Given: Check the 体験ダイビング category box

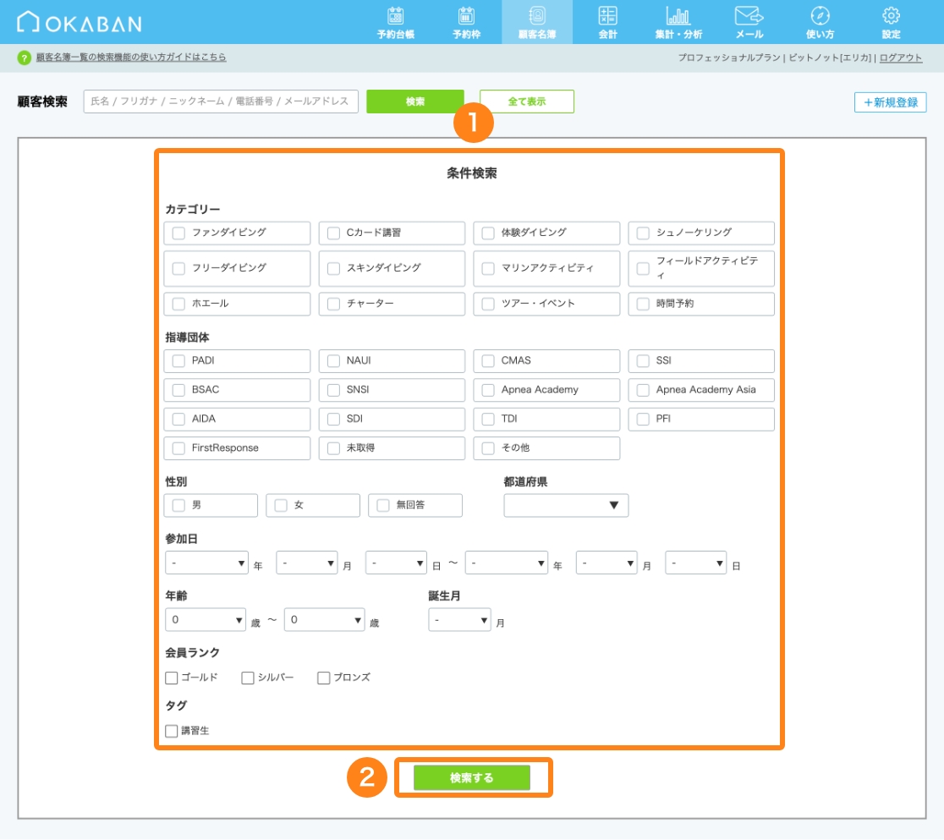Looking at the screenshot, I should (488, 233).
